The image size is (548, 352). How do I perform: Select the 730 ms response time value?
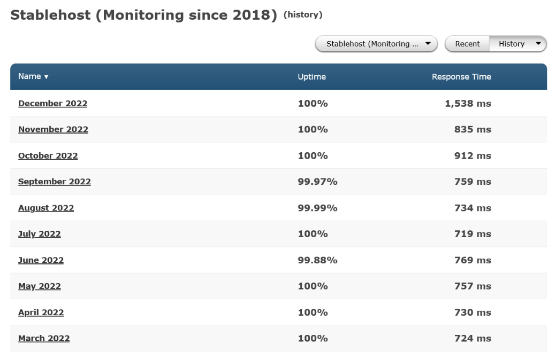pos(473,312)
